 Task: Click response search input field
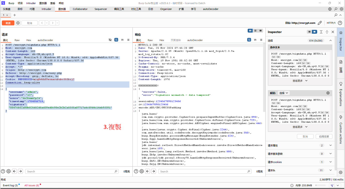(x=205, y=171)
